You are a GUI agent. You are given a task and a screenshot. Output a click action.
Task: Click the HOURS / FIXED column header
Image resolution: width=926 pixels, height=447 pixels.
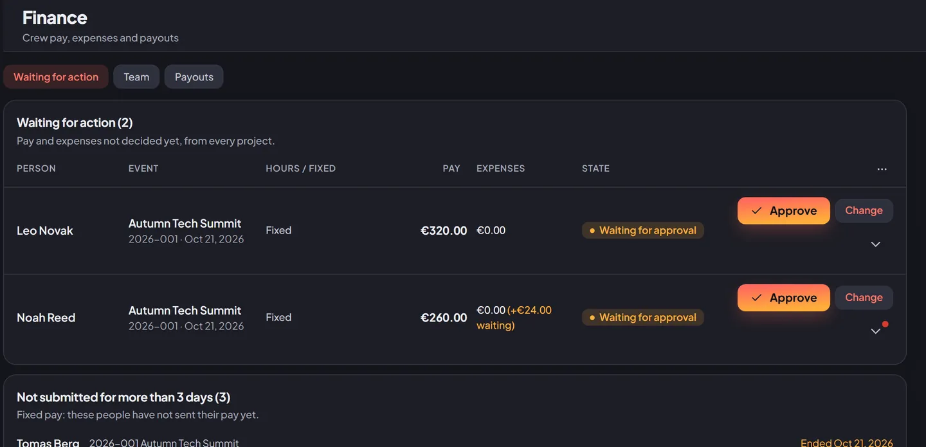pos(301,169)
